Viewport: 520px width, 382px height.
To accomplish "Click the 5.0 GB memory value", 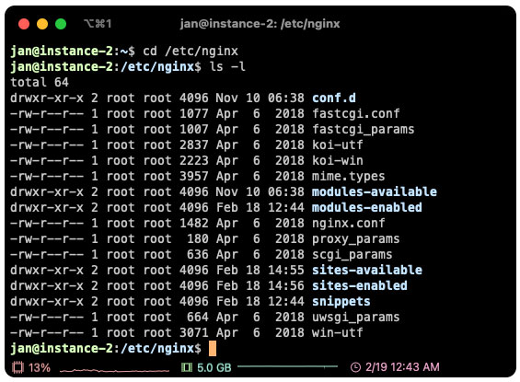I will click(x=214, y=367).
